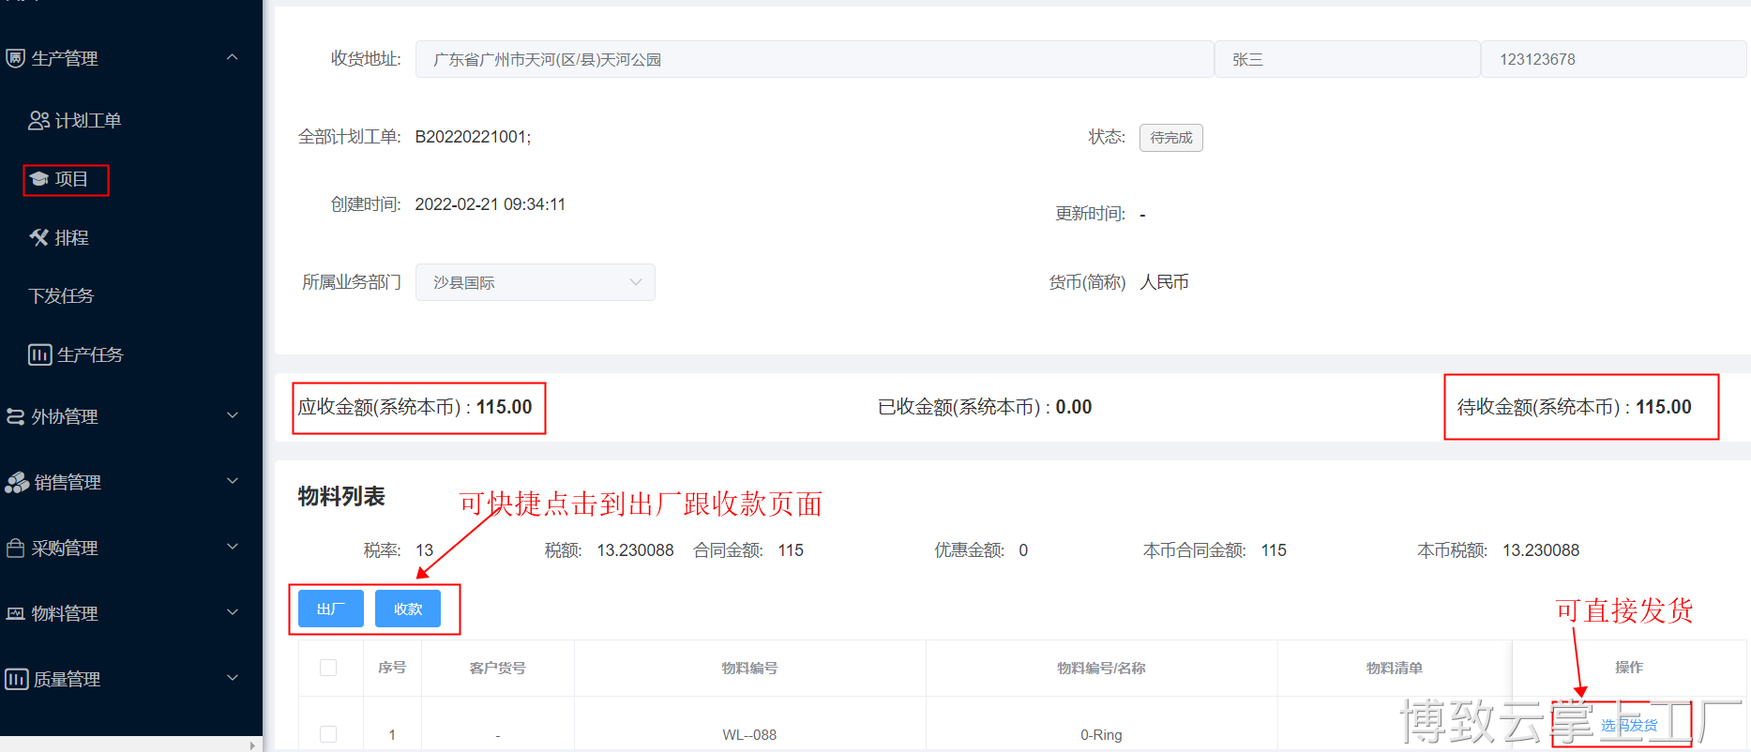Click the 排程 tools icon

pyautogui.click(x=38, y=237)
